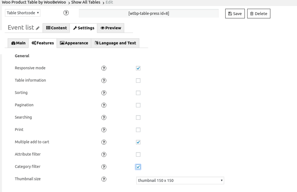This screenshot has height=192, width=297.
Task: Click the Event list table title
Action: (21, 27)
